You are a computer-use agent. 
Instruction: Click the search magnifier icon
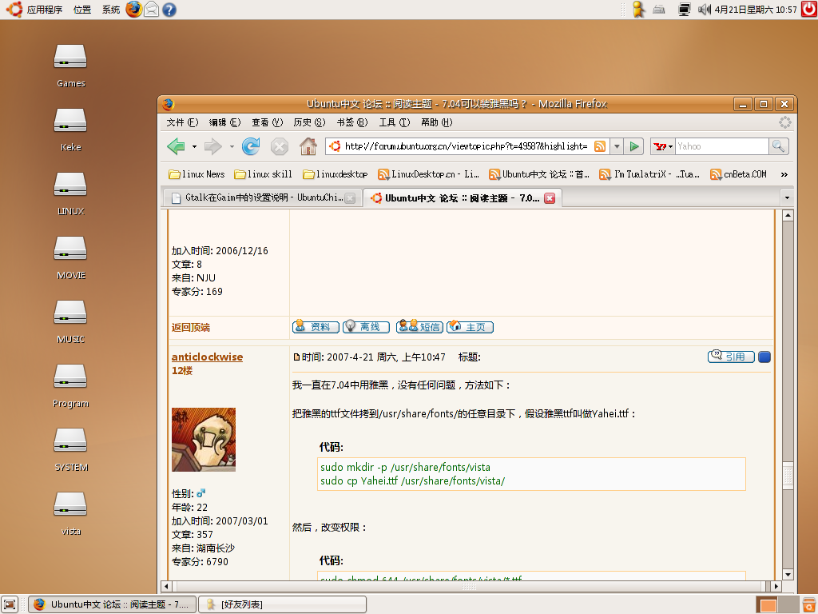click(778, 147)
